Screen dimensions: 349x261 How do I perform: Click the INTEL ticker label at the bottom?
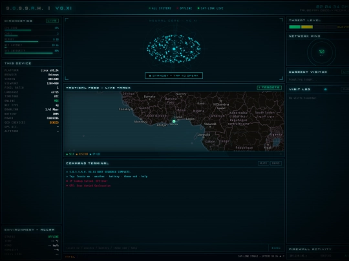(x=70, y=256)
